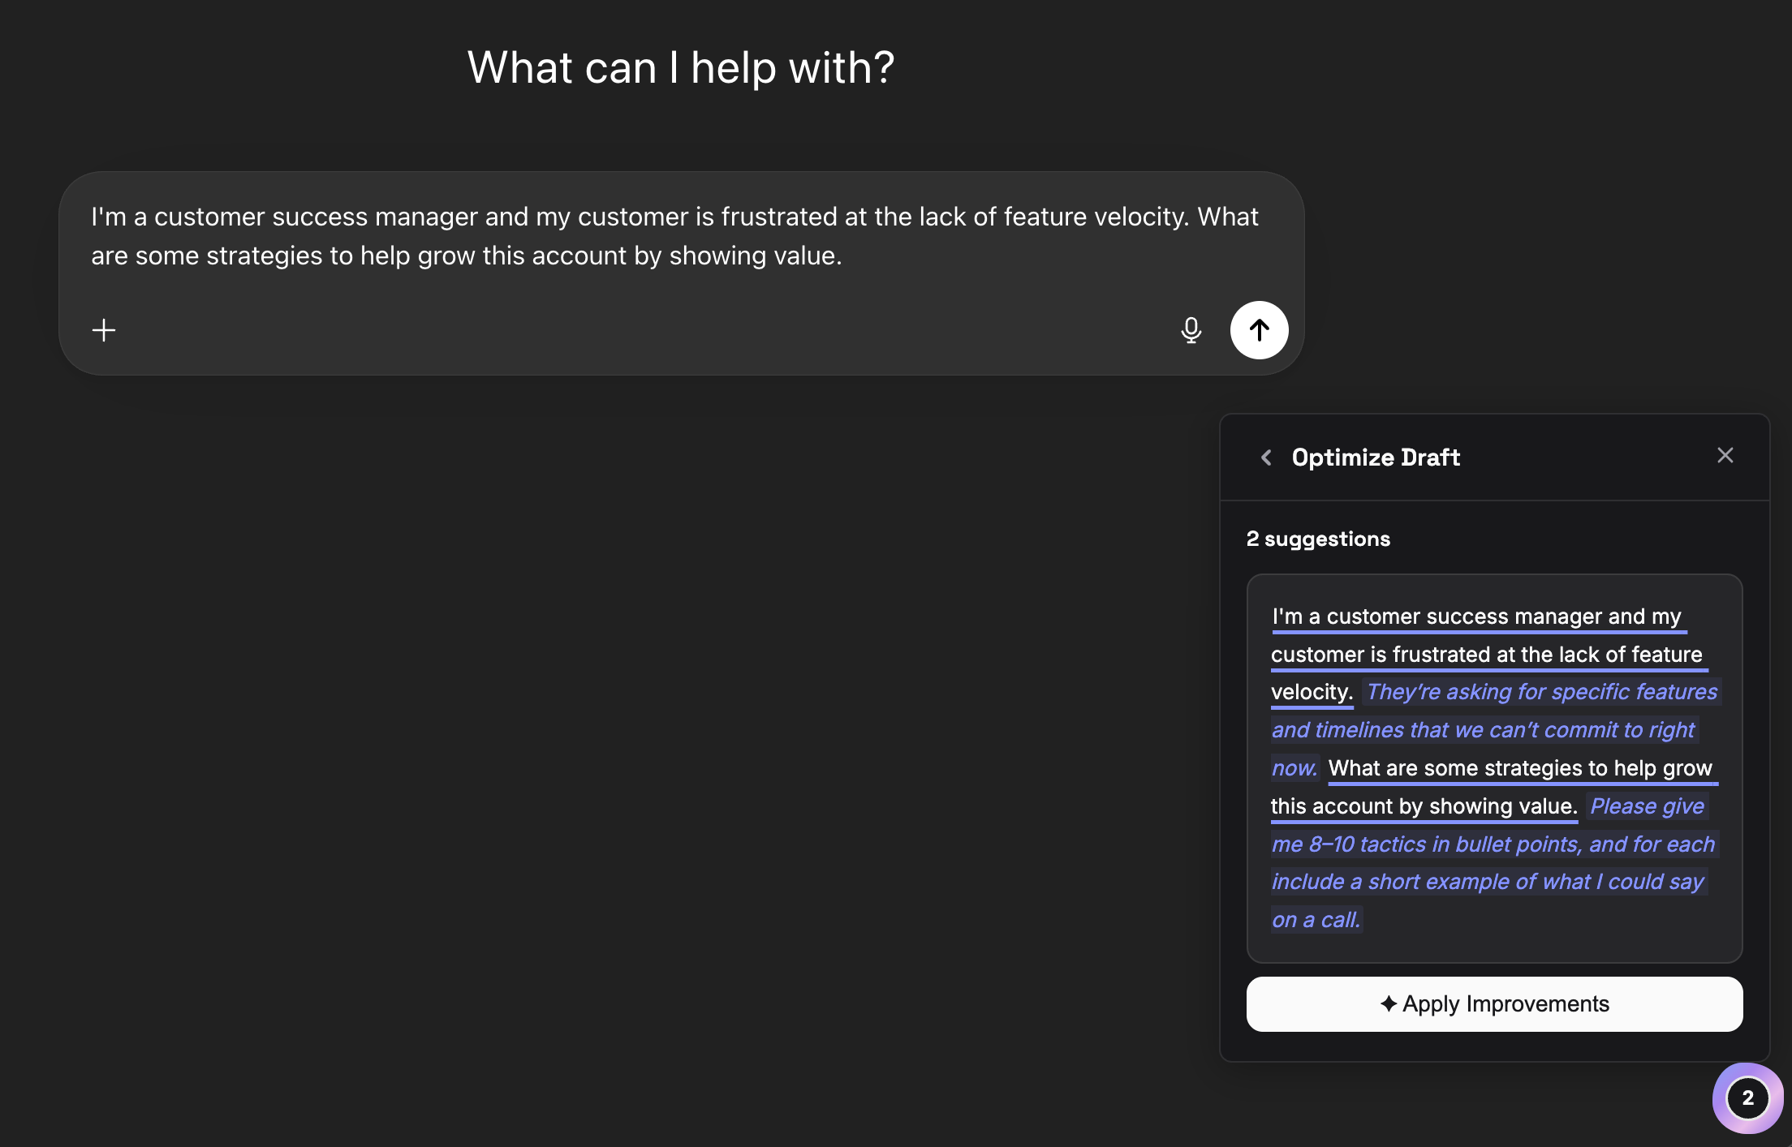This screenshot has width=1792, height=1147.
Task: Activate the microphone dictation icon
Action: (x=1191, y=330)
